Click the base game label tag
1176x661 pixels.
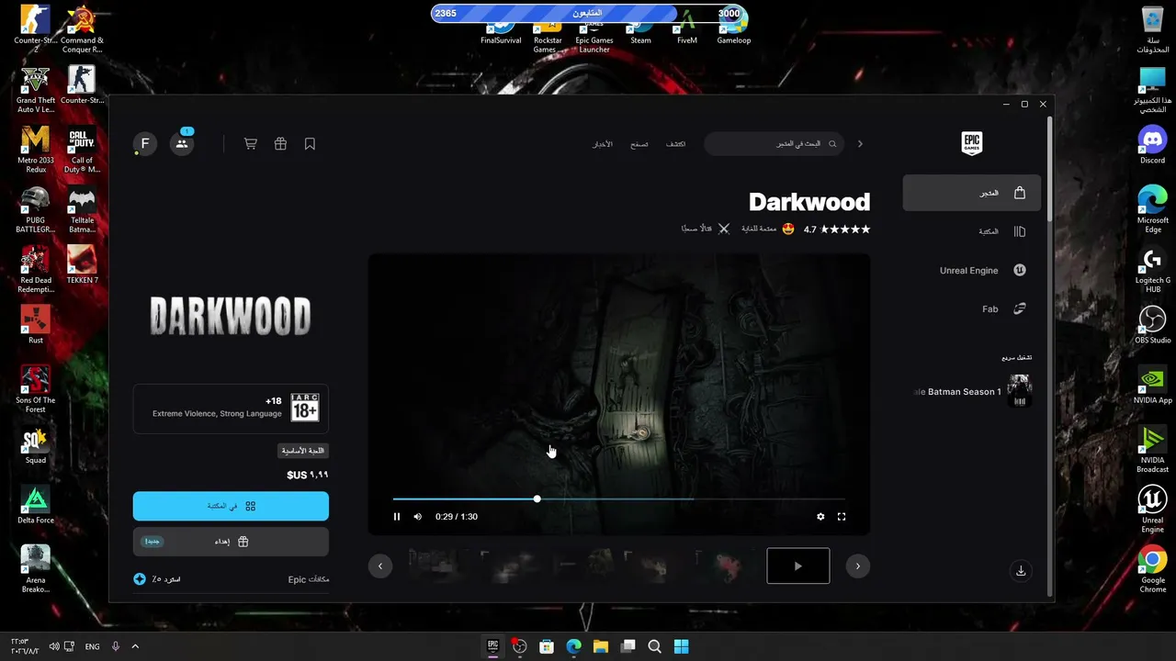(303, 451)
